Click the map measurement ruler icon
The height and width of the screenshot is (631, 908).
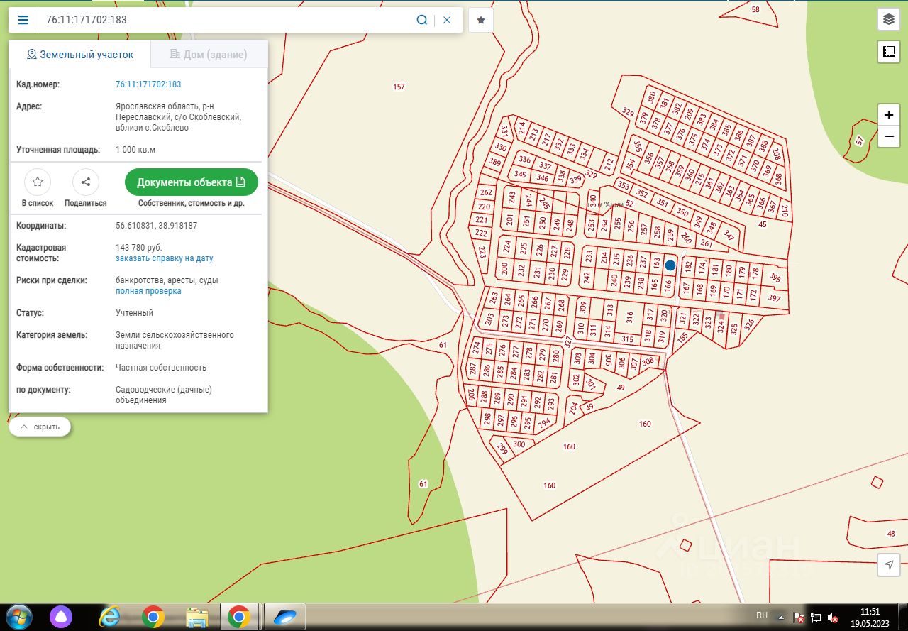click(x=889, y=52)
